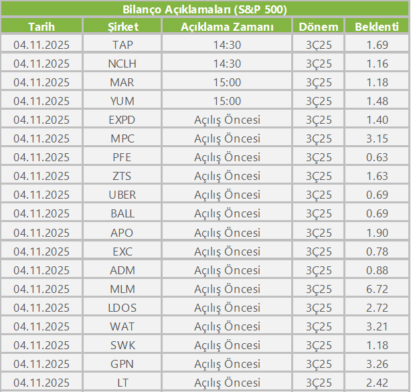
Task: Click the WAT expectation value 3.21
Action: pos(377,326)
